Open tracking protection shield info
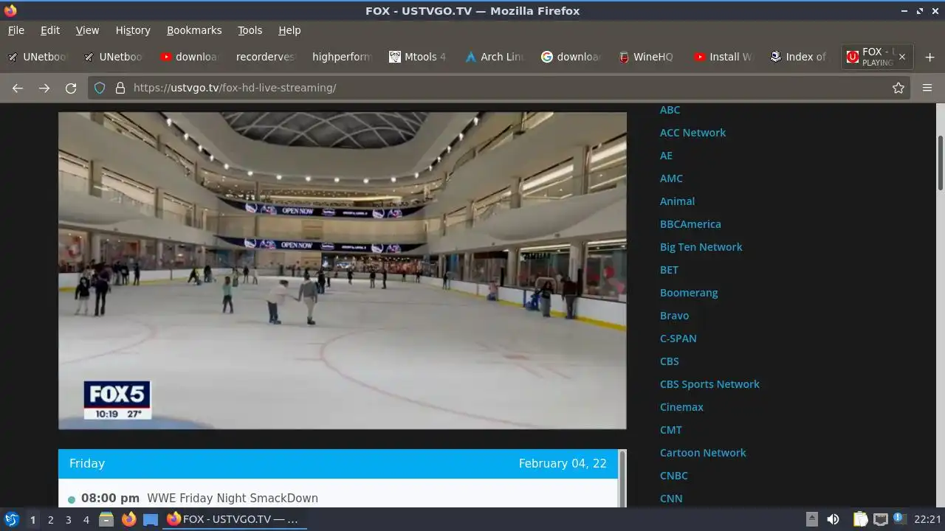The height and width of the screenshot is (531, 945). pos(100,88)
